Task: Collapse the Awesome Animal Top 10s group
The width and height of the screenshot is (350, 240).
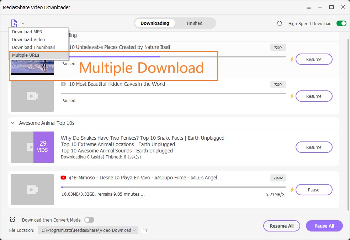Action: (x=12, y=123)
